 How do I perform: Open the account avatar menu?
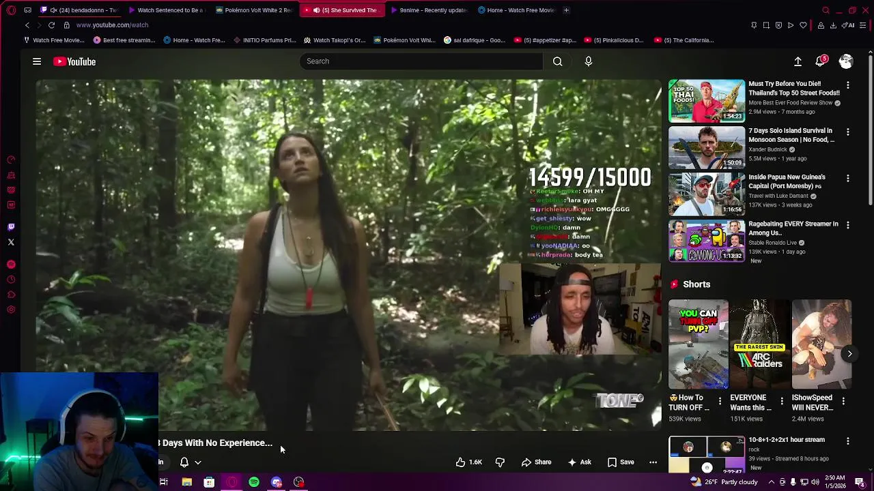[x=846, y=61]
